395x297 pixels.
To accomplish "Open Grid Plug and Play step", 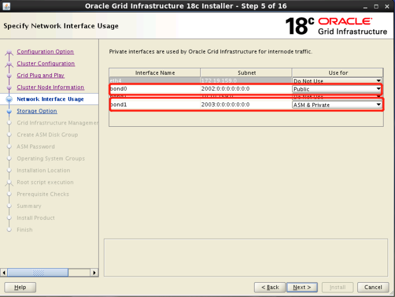I will (x=41, y=75).
